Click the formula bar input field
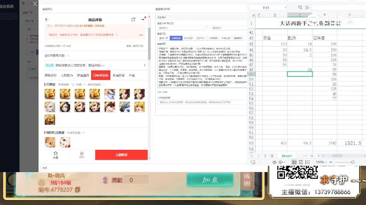 pos(339,7)
